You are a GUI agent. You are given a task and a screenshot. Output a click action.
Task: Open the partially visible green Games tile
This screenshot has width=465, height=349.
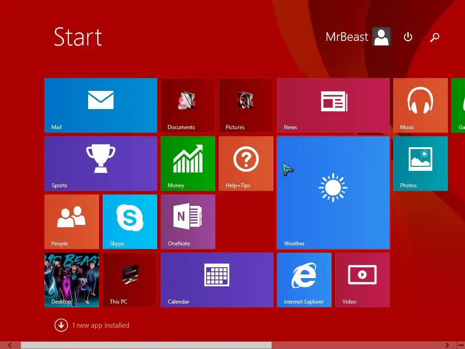(458, 105)
